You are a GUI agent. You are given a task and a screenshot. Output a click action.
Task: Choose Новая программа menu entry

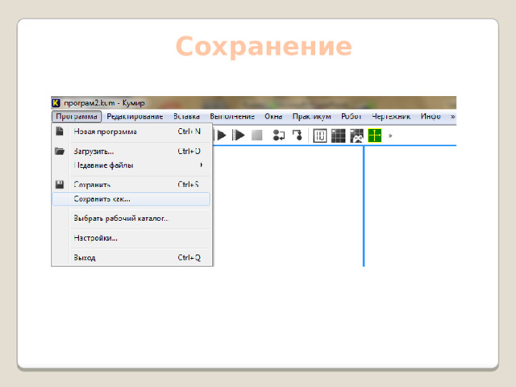click(131, 131)
